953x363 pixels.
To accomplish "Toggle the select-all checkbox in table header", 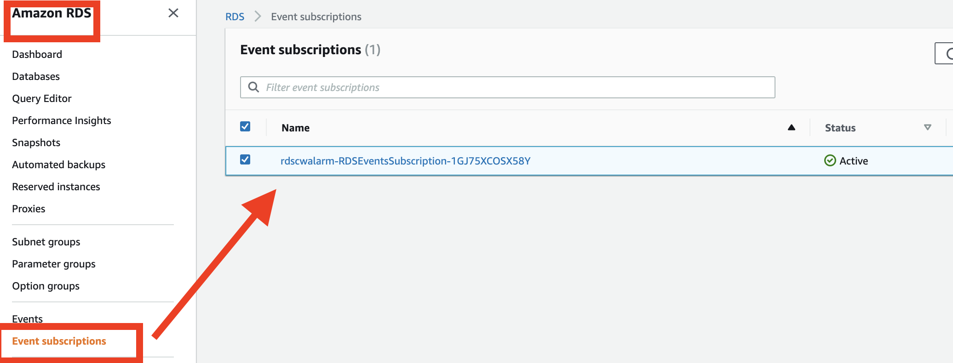I will pos(245,126).
